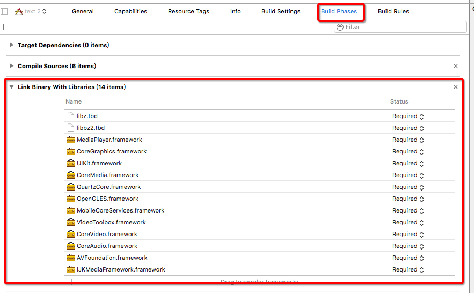Change Required status for UIKit.framework
Viewport: 474px width, 293px height.
pyautogui.click(x=408, y=163)
